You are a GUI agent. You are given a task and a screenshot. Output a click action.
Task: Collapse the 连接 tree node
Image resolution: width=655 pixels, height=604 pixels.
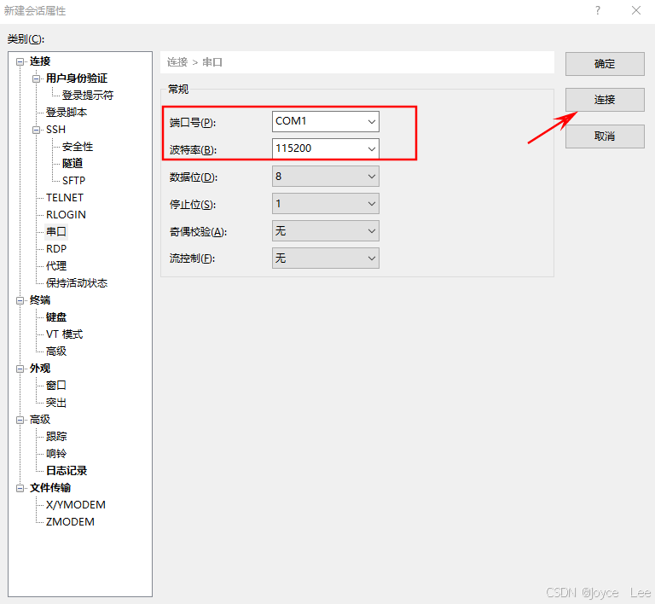point(20,61)
